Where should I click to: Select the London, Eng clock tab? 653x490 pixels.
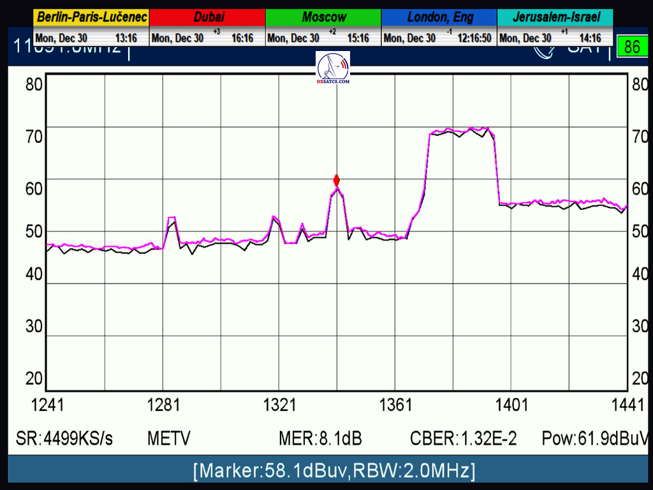439,17
